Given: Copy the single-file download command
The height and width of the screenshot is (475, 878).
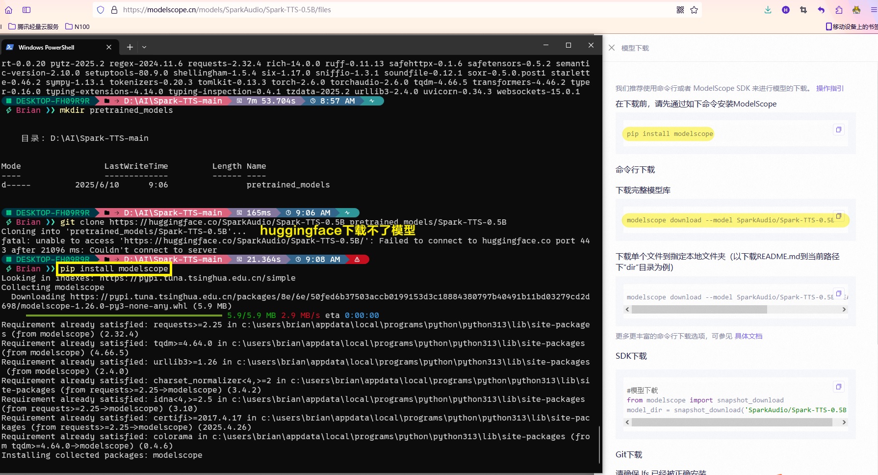Looking at the screenshot, I should (x=839, y=293).
